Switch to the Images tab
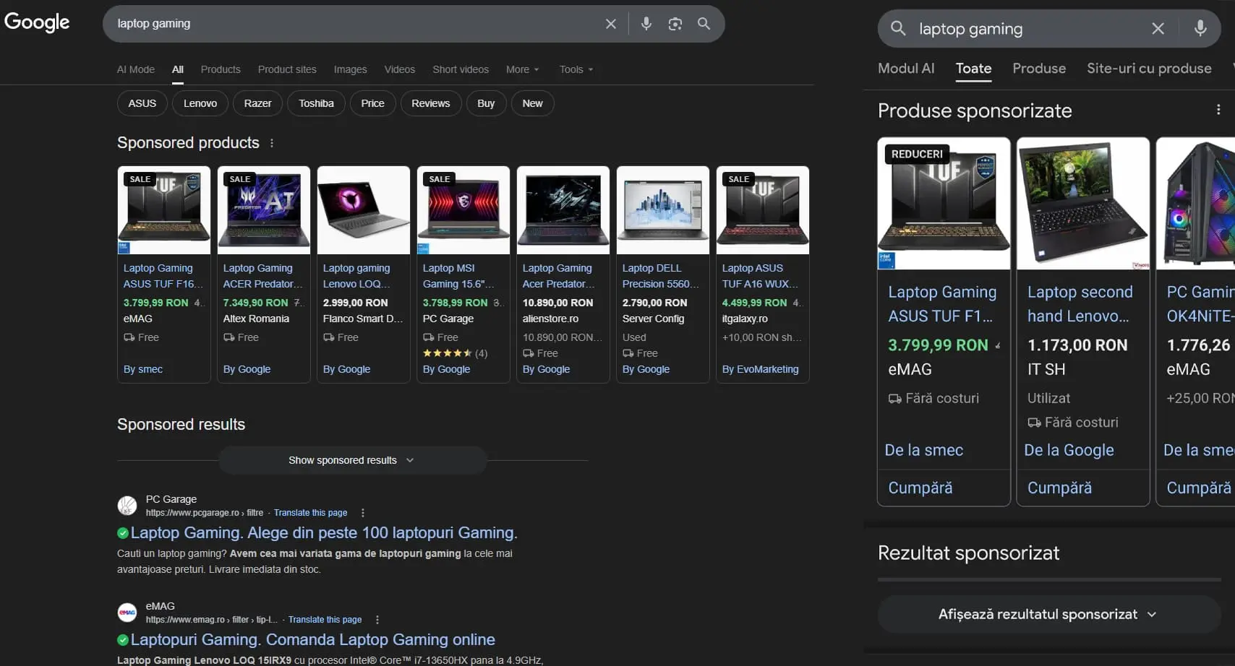 [349, 69]
